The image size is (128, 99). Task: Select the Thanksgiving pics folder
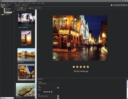[10, 11]
